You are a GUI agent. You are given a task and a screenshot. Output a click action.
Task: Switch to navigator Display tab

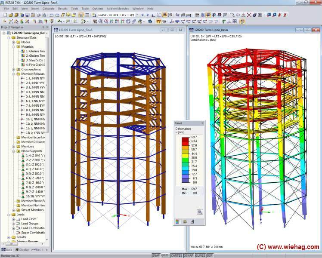point(22,249)
